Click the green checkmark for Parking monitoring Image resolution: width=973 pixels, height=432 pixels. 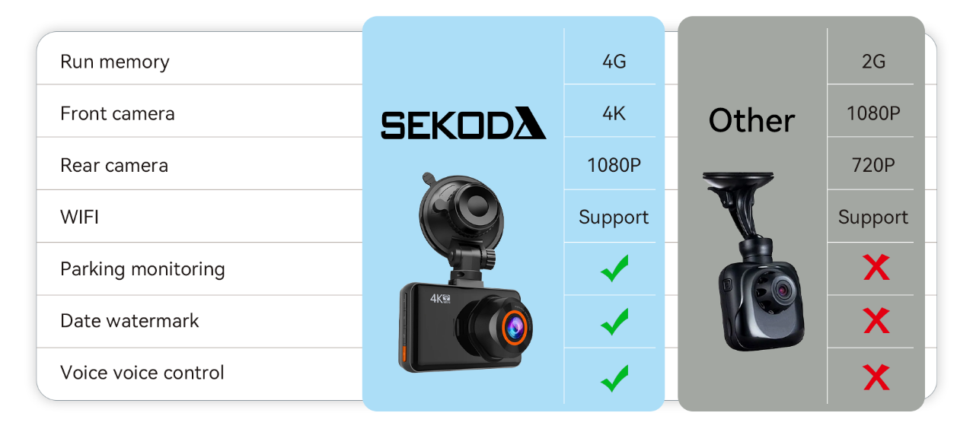tap(614, 268)
